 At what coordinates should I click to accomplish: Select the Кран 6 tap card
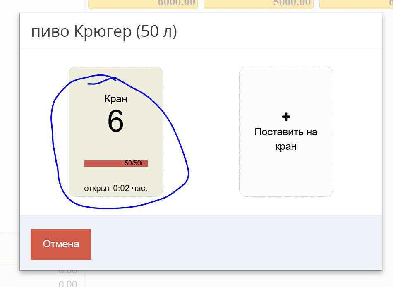pyautogui.click(x=116, y=132)
